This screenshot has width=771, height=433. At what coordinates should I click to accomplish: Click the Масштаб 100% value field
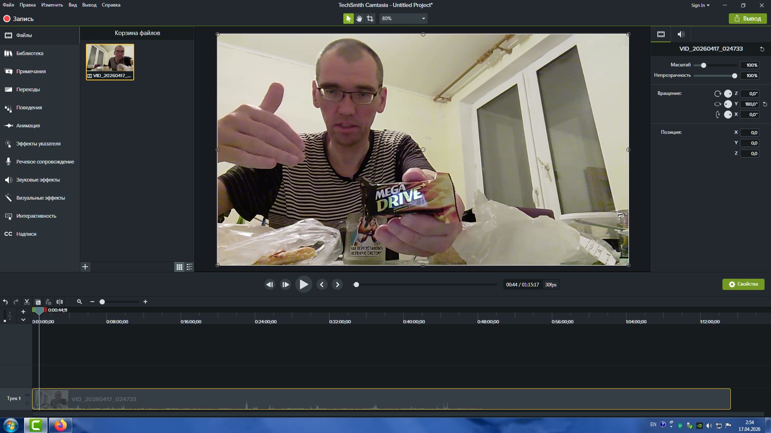(x=750, y=65)
